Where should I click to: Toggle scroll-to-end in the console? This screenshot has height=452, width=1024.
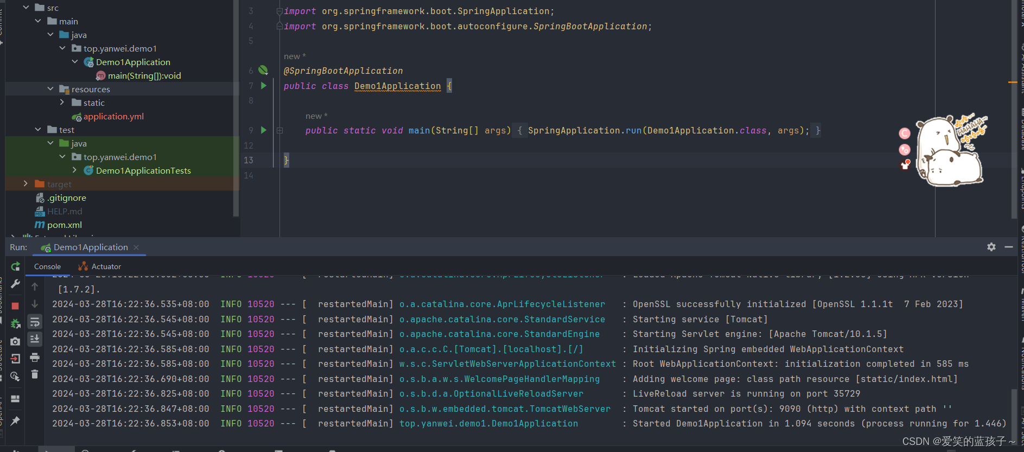pyautogui.click(x=35, y=339)
